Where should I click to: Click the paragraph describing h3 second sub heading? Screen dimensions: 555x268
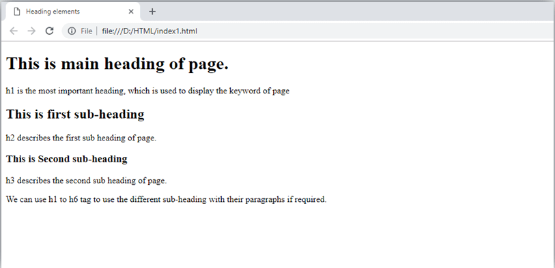[87, 181]
